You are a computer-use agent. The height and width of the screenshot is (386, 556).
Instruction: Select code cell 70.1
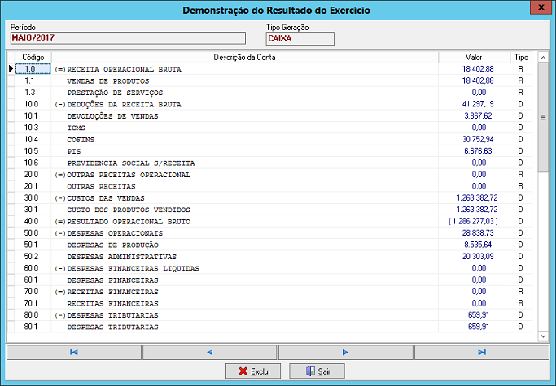pyautogui.click(x=33, y=303)
